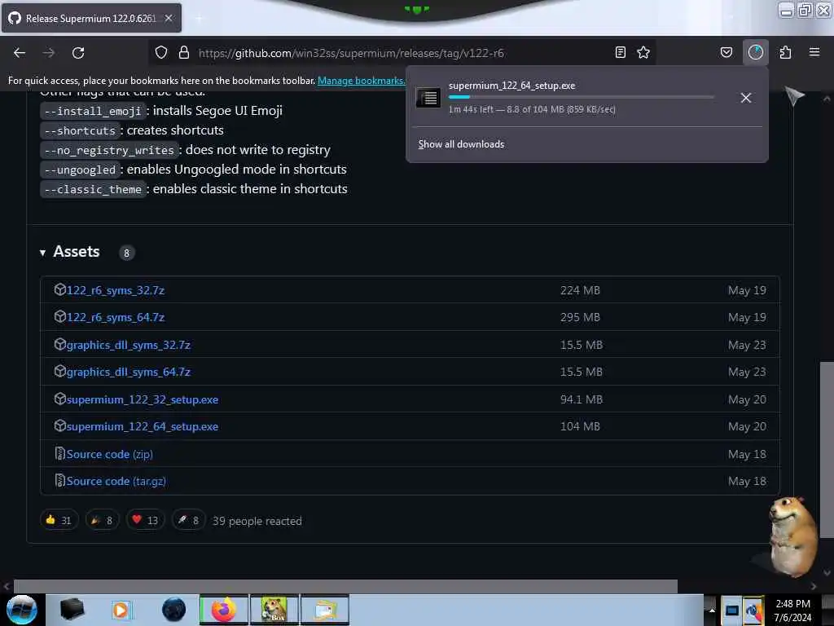Toggle the thumbs up reaction with 31
This screenshot has width=834, height=626.
coord(59,520)
